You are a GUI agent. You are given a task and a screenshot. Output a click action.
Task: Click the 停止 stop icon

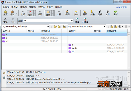click(x=13, y=21)
